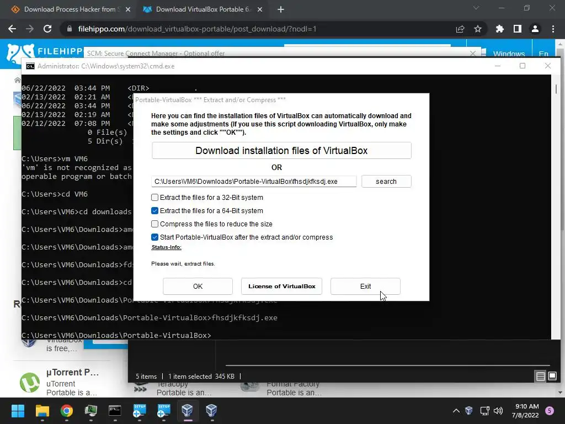The width and height of the screenshot is (565, 424).
Task: Open Chrome extensions puzzle icon
Action: click(x=499, y=29)
